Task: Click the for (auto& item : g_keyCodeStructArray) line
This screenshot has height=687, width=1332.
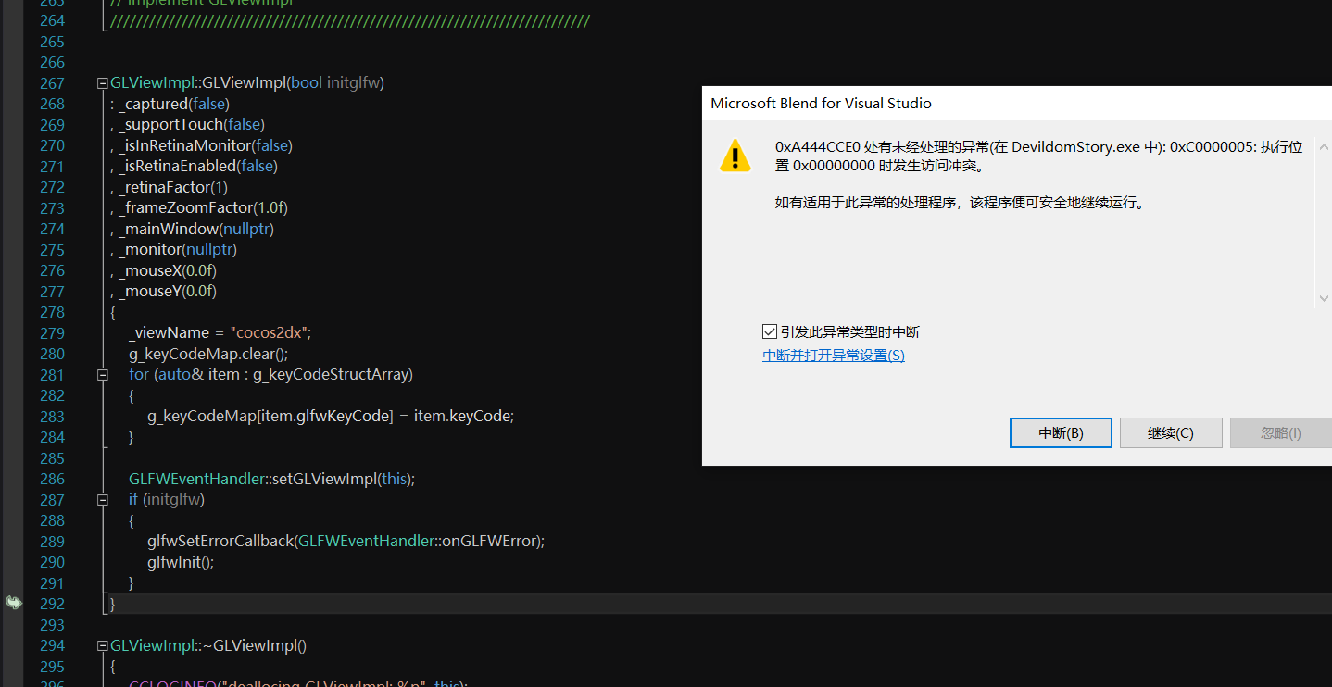Action: 270,374
